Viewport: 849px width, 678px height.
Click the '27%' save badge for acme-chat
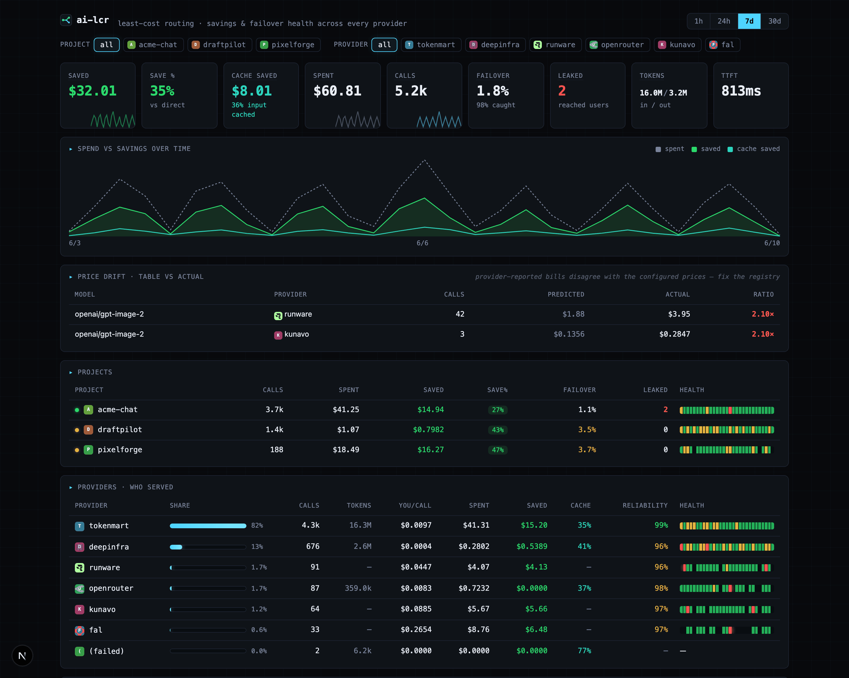pos(498,410)
